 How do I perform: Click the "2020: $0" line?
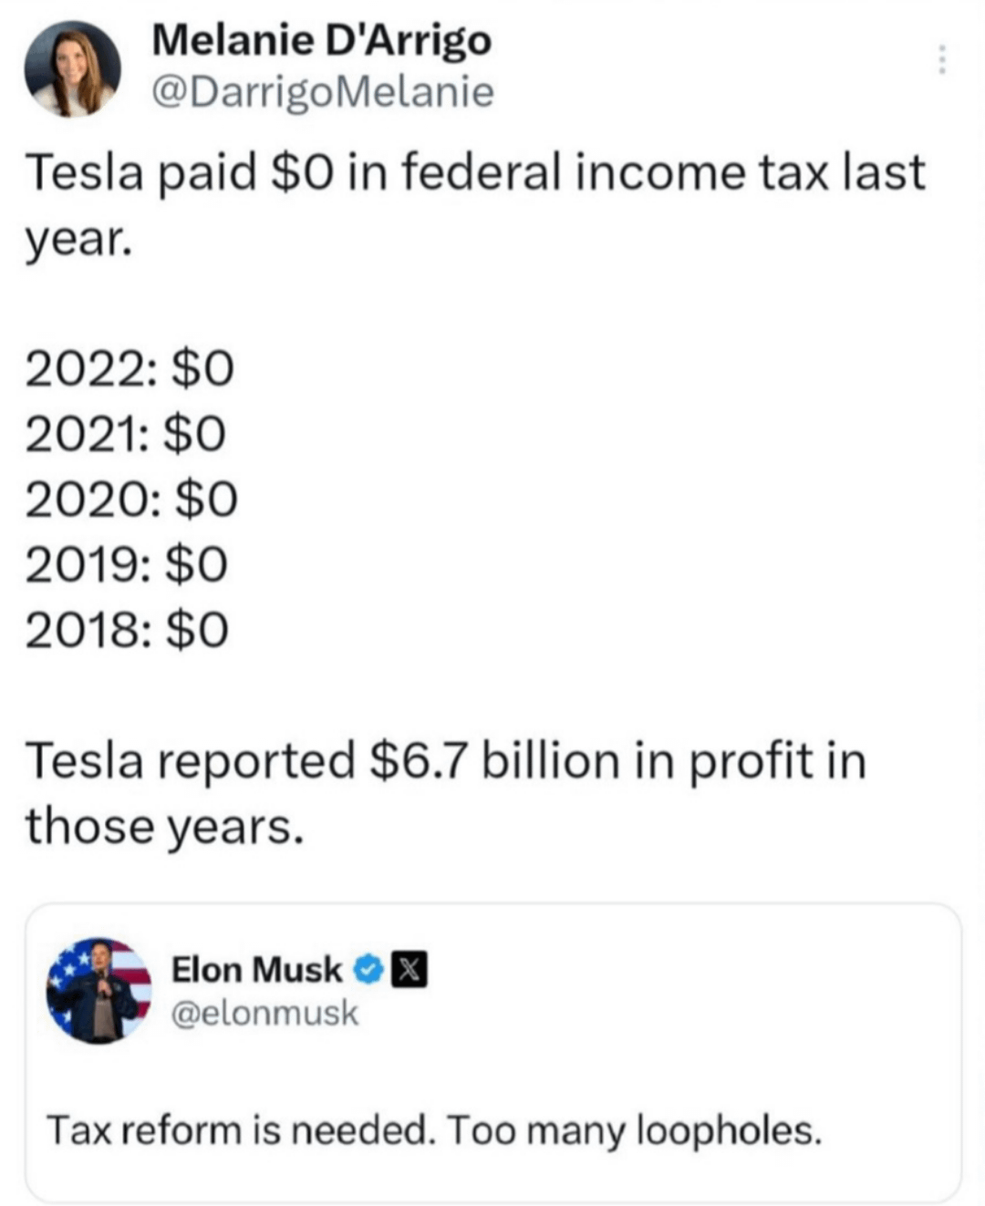coord(130,500)
